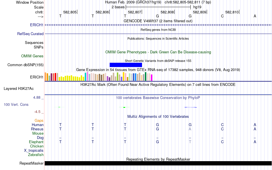Image resolution: width=272 pixels, height=170 pixels.
Task: Select the Chicken species label
Action: [x=37, y=146]
